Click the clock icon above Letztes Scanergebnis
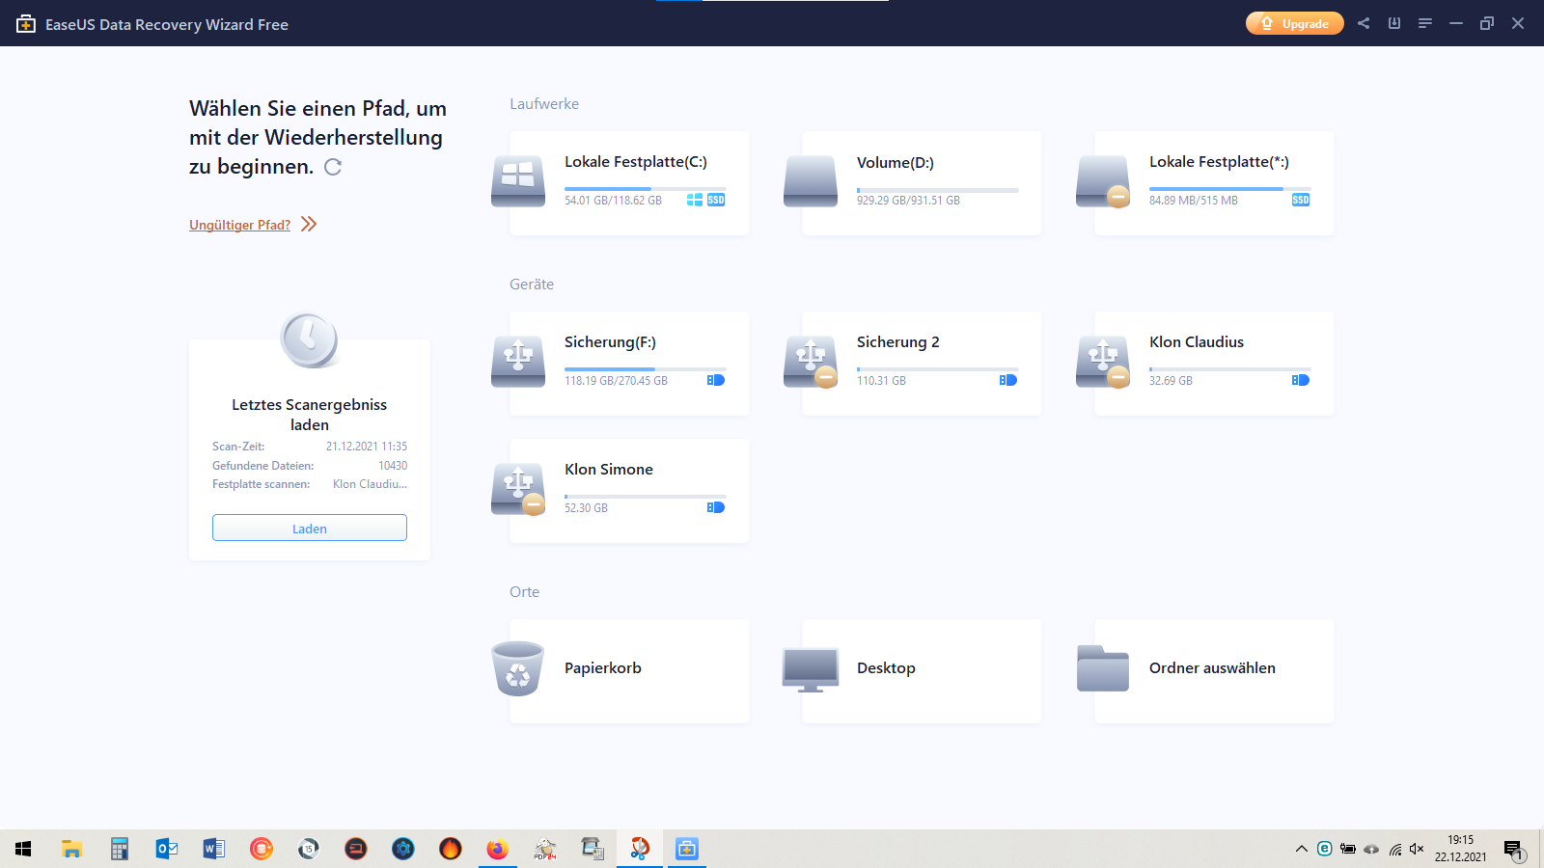Image resolution: width=1544 pixels, height=868 pixels. (x=309, y=339)
